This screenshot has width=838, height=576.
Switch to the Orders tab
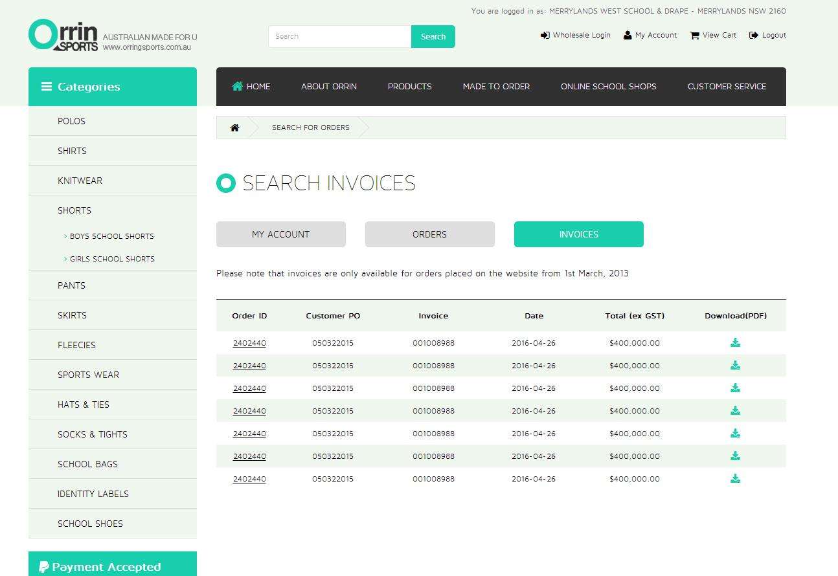pyautogui.click(x=429, y=234)
